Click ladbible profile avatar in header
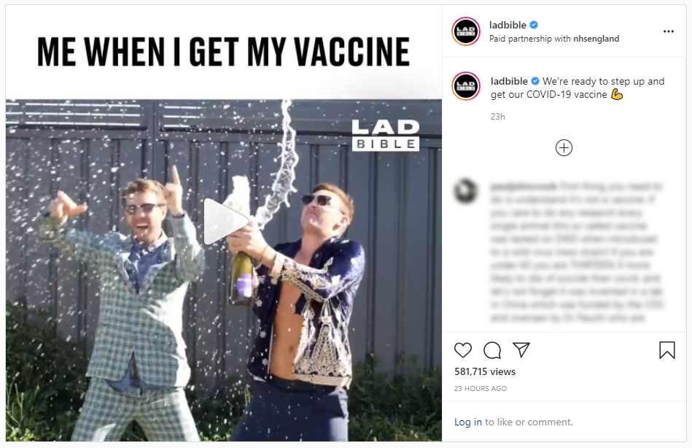The width and height of the screenshot is (692, 448). coord(466,31)
